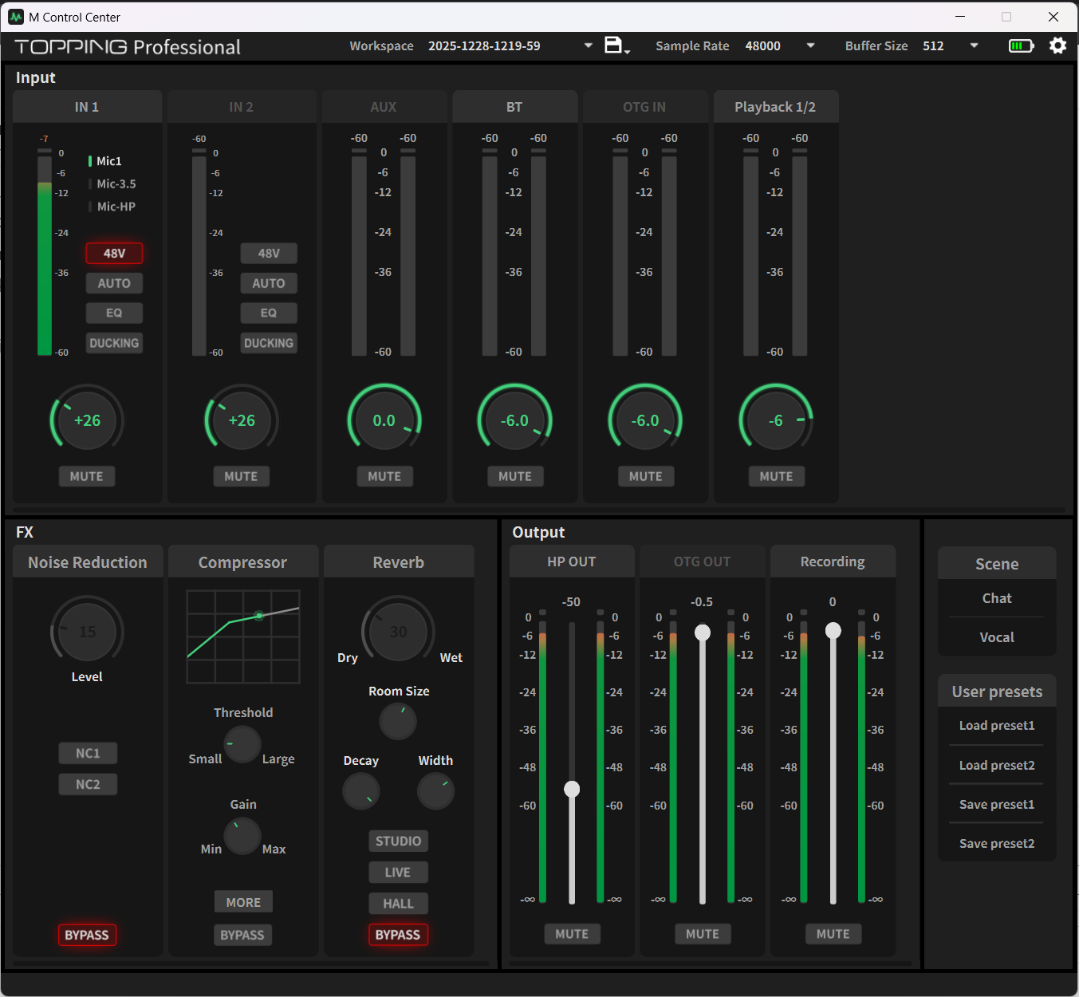The image size is (1079, 997).
Task: Select the Chat scene
Action: (x=997, y=598)
